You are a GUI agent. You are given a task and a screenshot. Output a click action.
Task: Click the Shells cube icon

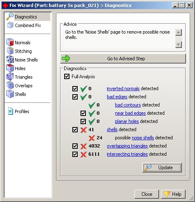pyautogui.click(x=10, y=94)
